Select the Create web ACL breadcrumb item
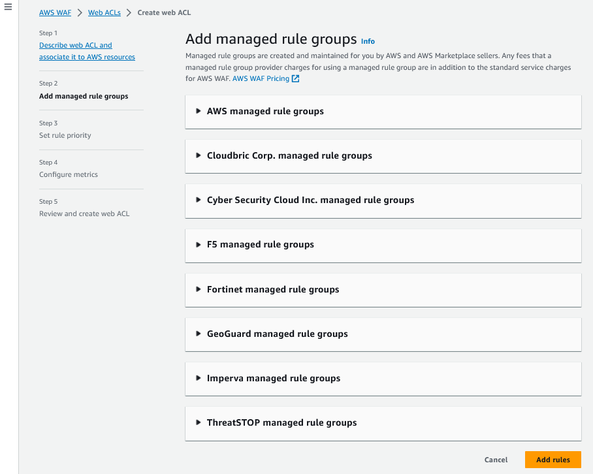 pyautogui.click(x=163, y=12)
